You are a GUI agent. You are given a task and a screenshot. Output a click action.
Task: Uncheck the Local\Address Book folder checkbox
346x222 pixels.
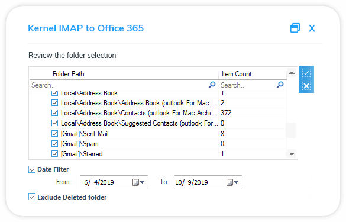[x=54, y=93]
